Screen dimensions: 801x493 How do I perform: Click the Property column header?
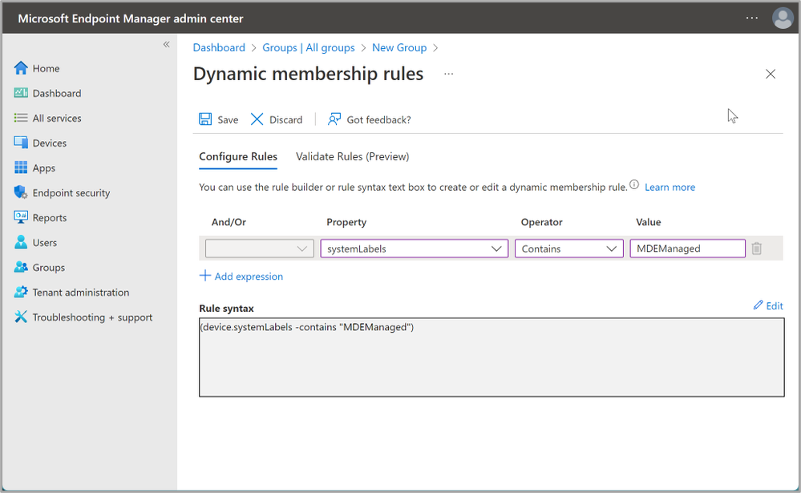click(346, 222)
